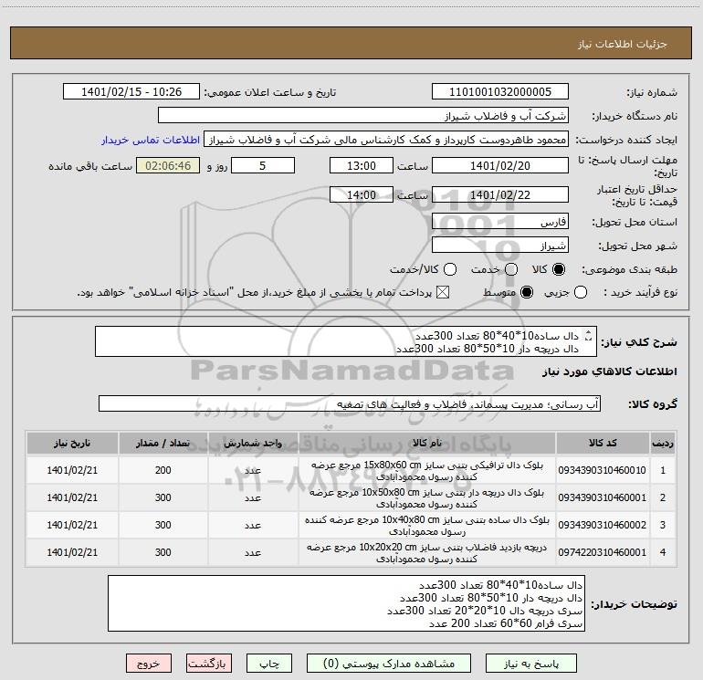Click the جزئیات اطلاعات نیاز header title
The image size is (703, 680).
623,44
